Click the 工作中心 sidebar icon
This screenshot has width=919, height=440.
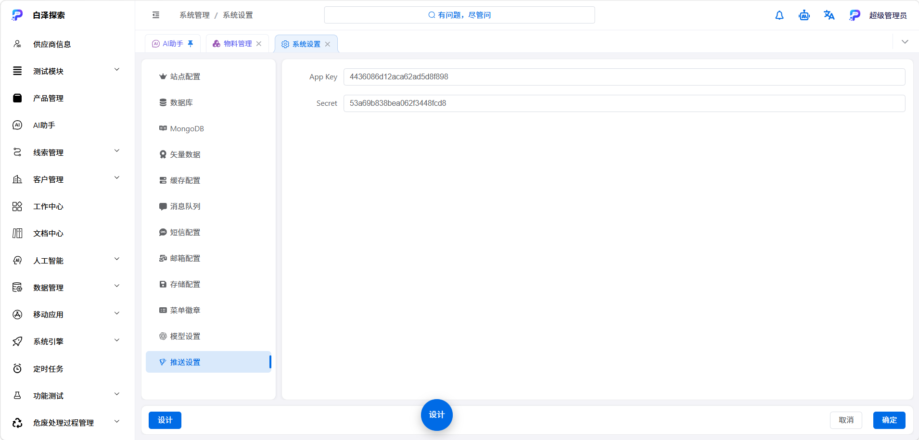(17, 206)
